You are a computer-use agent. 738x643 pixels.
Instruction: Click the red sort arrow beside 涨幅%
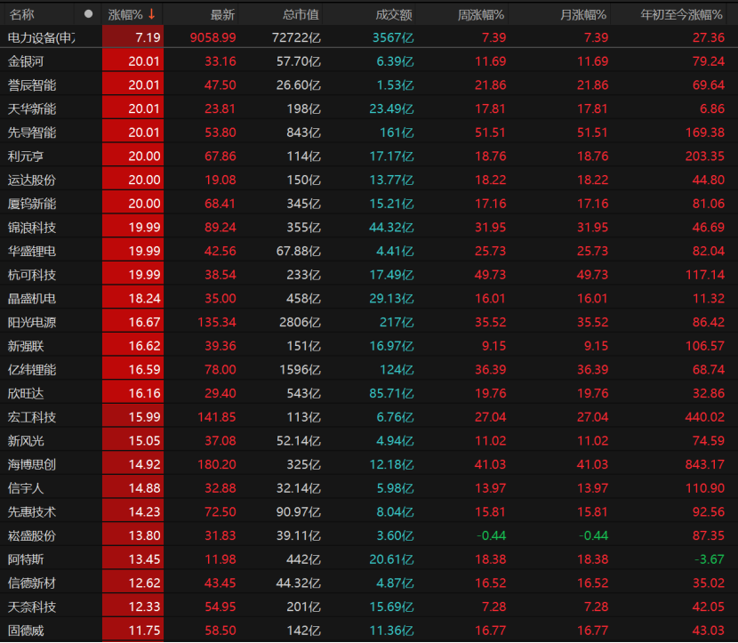click(x=152, y=14)
